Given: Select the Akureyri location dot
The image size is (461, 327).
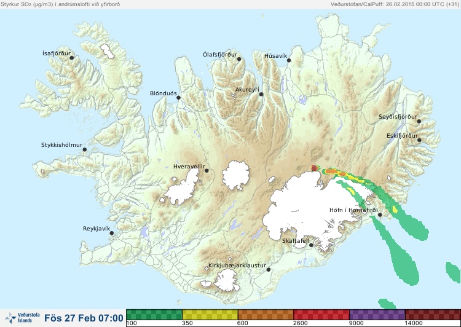Looking at the screenshot, I should pyautogui.click(x=261, y=94).
